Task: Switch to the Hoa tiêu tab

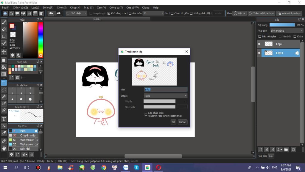Action: (262, 156)
